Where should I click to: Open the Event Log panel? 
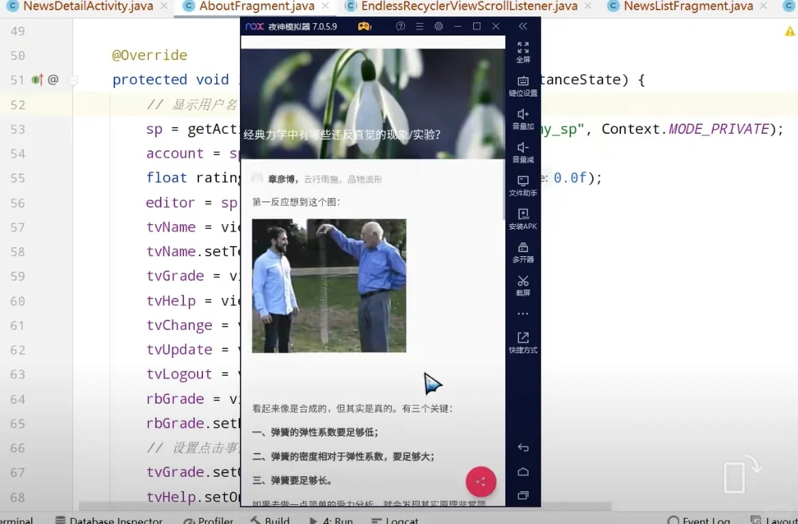699,519
